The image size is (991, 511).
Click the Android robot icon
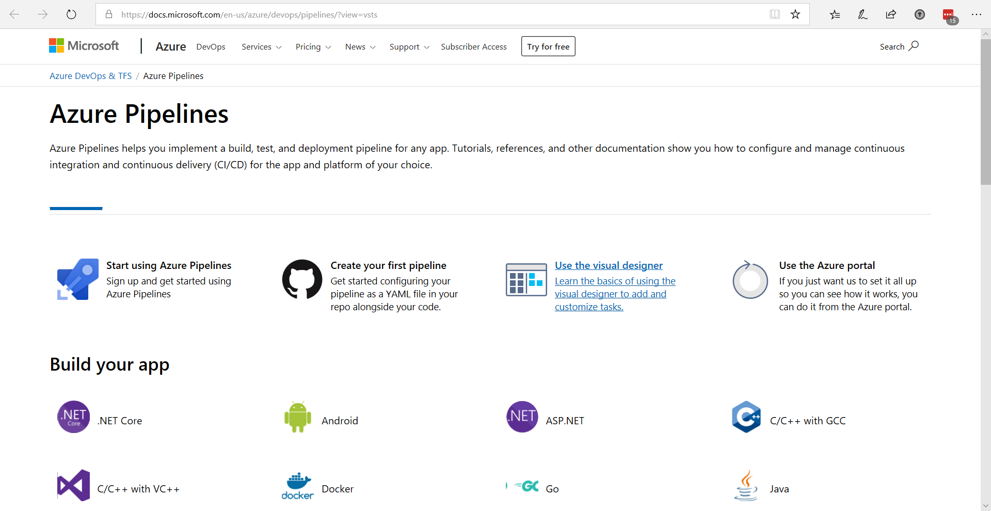click(x=298, y=417)
